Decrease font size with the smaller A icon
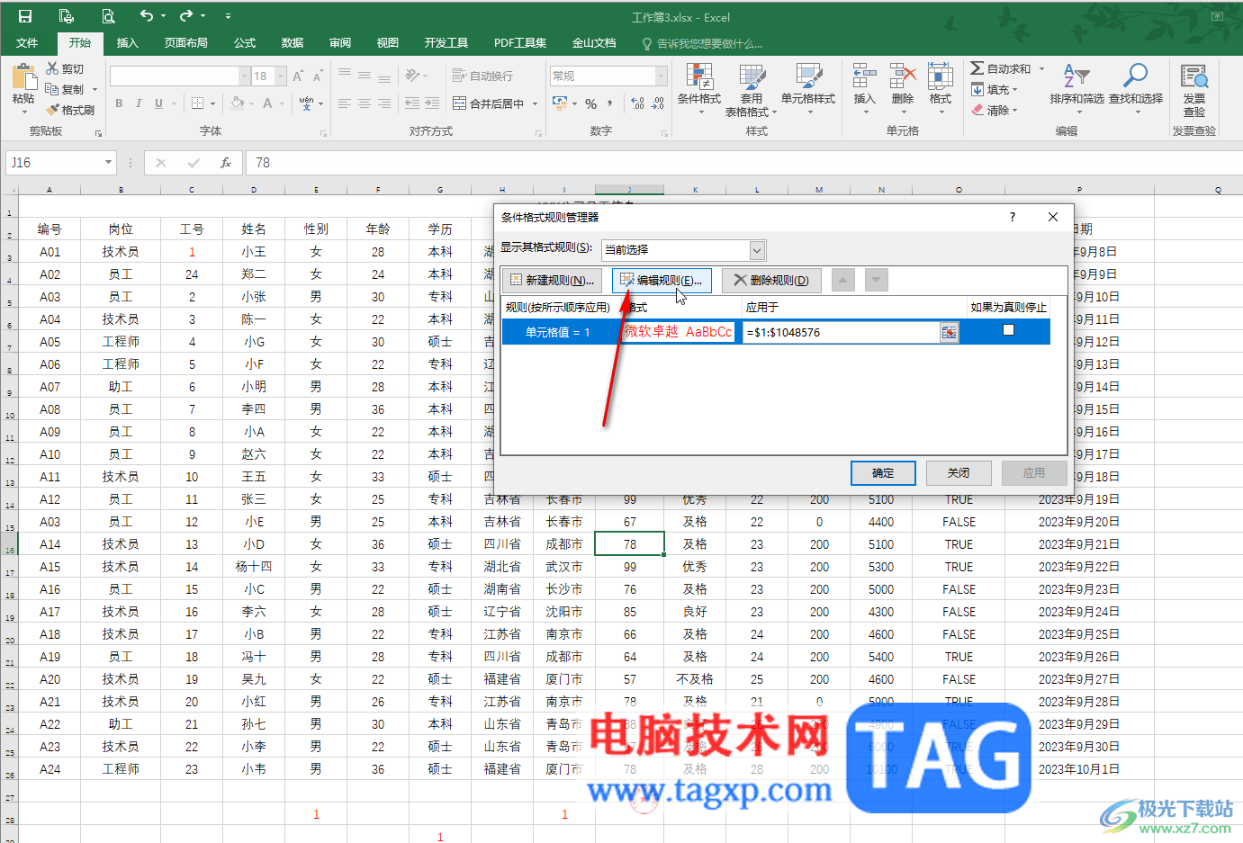Viewport: 1243px width, 843px height. [318, 76]
